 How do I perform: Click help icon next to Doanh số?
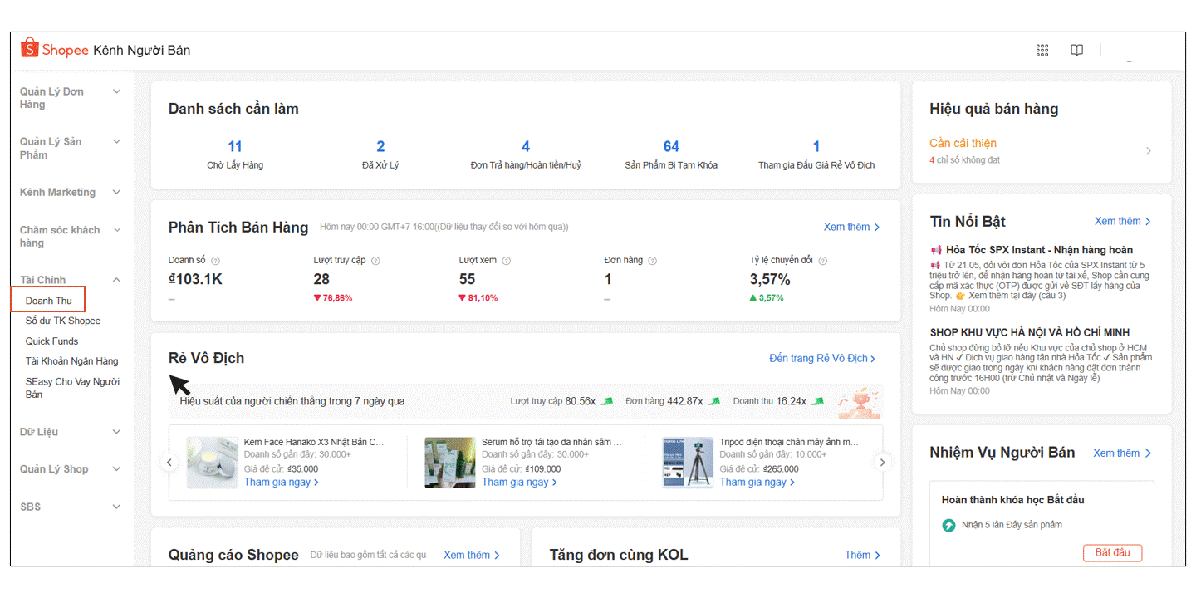pyautogui.click(x=216, y=261)
